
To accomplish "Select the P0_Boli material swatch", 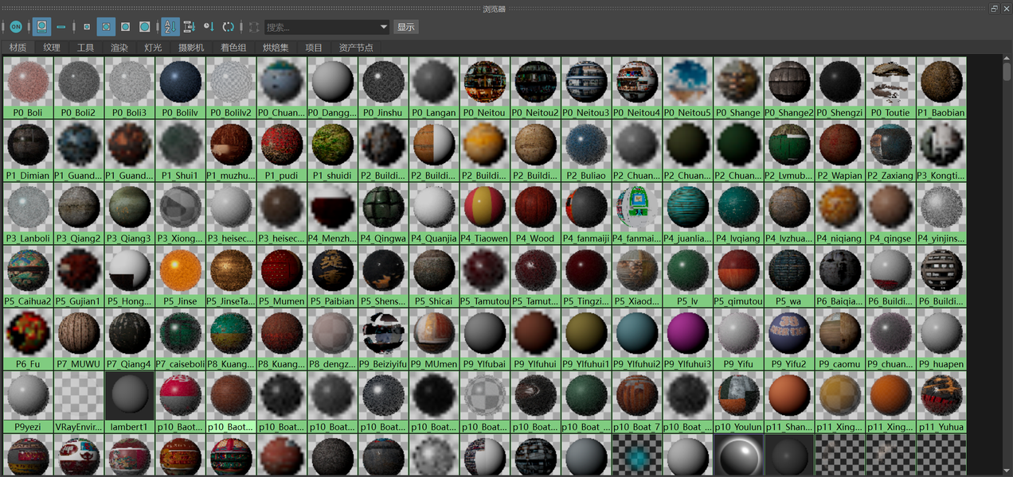I will 28,87.
